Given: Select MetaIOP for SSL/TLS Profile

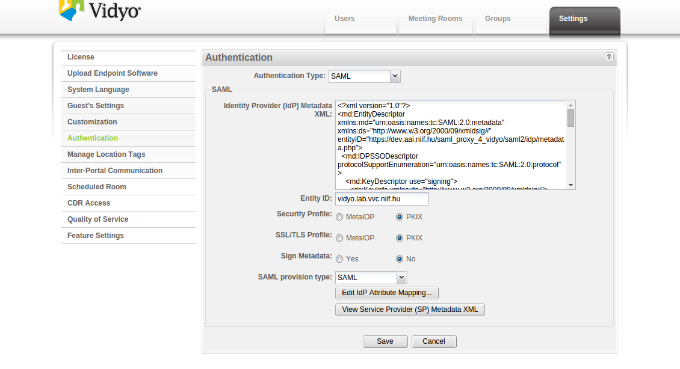Looking at the screenshot, I should tap(339, 238).
